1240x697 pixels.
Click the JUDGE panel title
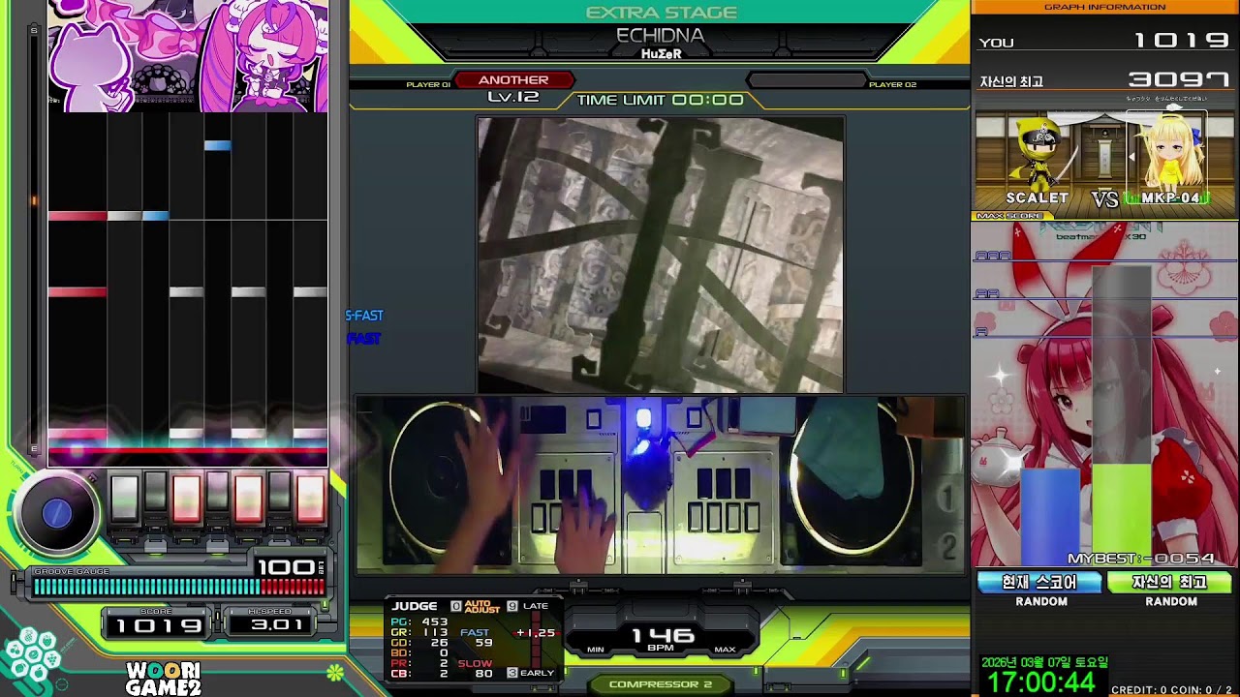[x=415, y=606]
